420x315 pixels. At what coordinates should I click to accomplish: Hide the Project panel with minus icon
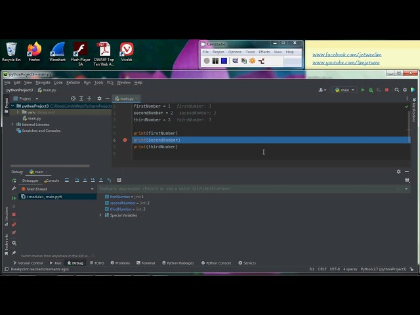point(108,98)
